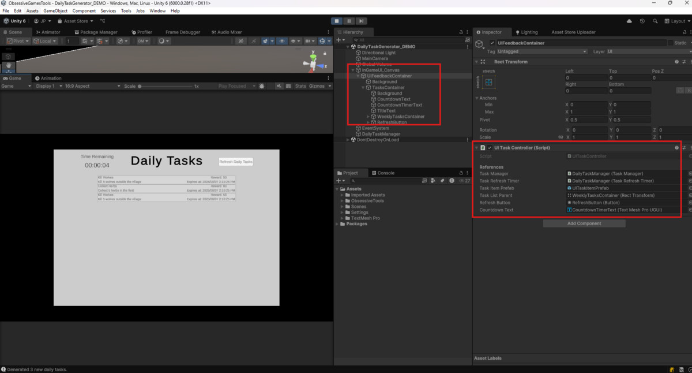Click the bug icon in Game view toolbar
Viewport: 692px width, 373px height.
pyautogui.click(x=262, y=86)
